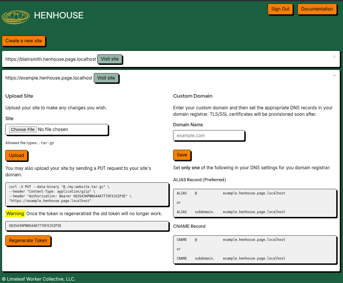This screenshot has height=283, width=343.
Task: Click the curl PUT command code block
Action: point(87,194)
